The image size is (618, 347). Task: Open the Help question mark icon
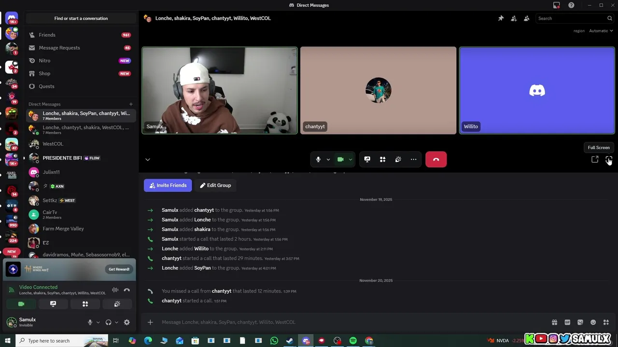(571, 5)
